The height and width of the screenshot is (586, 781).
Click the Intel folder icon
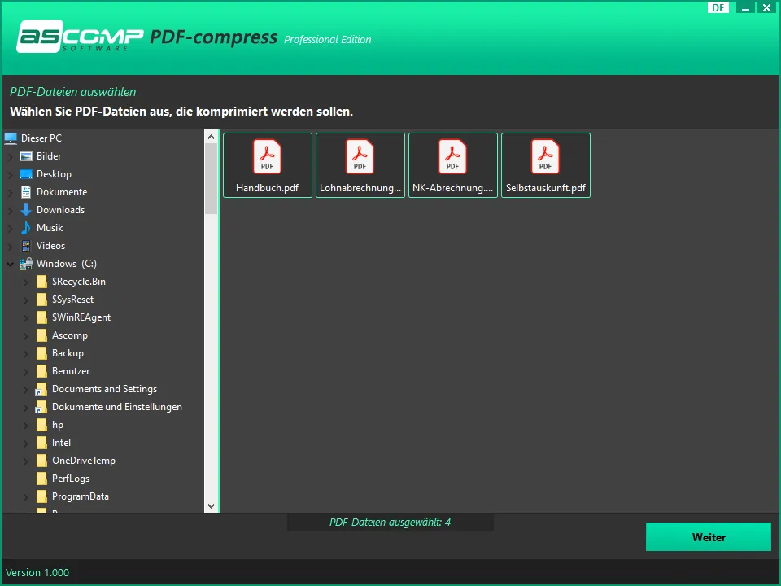[41, 443]
